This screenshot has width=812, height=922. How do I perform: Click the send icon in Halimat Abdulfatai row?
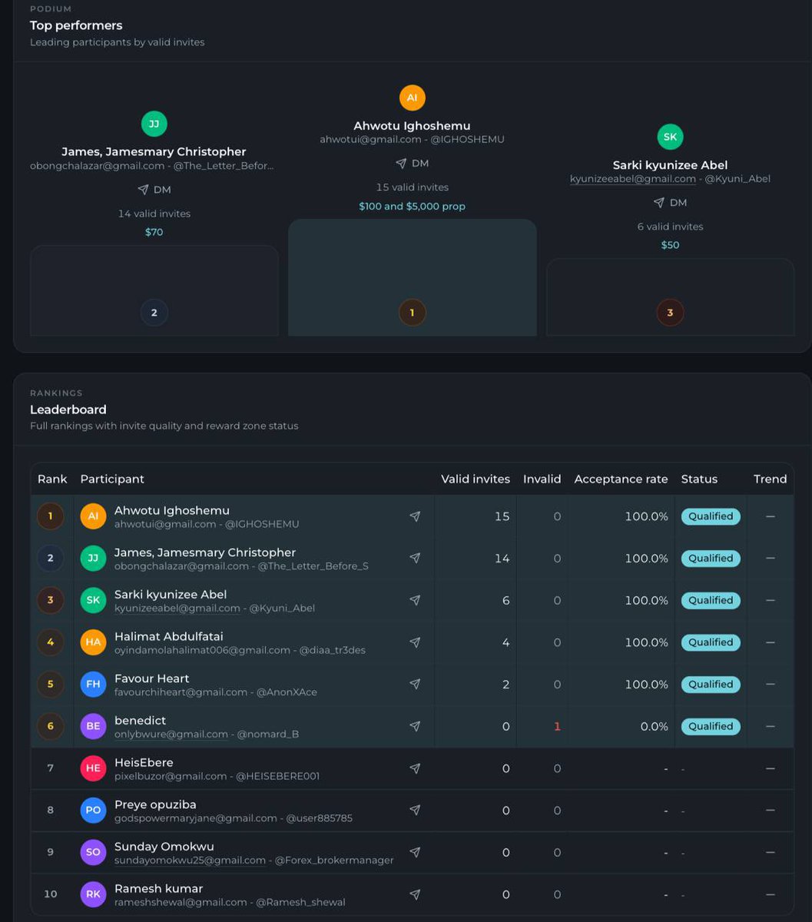tap(415, 642)
